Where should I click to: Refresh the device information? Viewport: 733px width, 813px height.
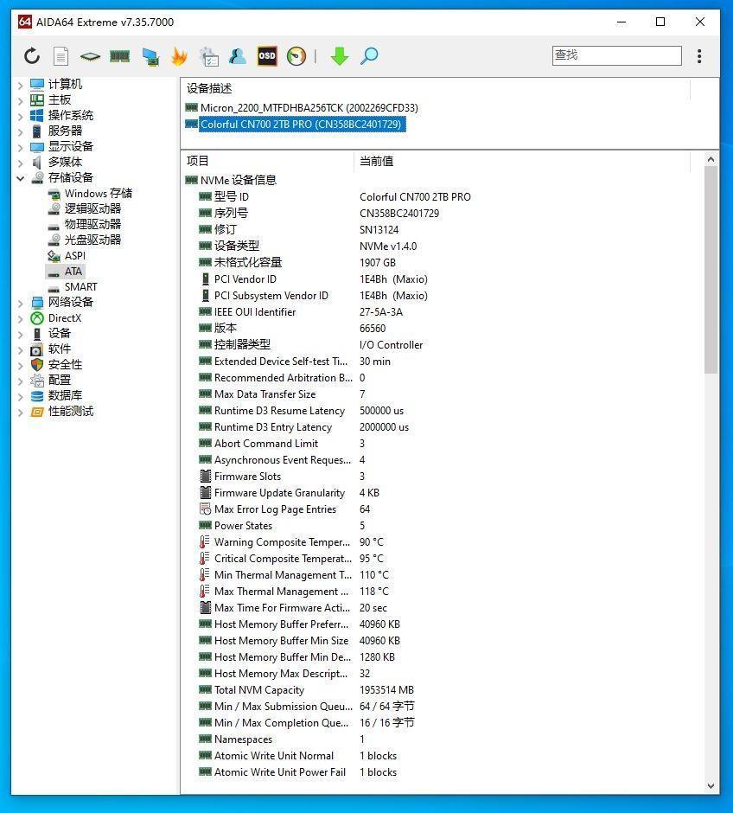(x=32, y=55)
